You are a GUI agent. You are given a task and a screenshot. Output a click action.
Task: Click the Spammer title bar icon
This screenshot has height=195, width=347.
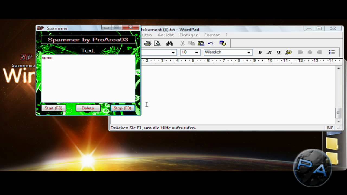(x=40, y=28)
